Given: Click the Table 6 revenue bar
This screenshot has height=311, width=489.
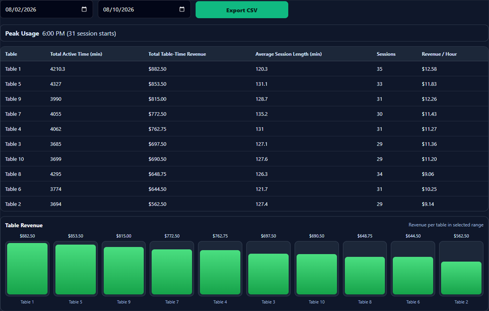Looking at the screenshot, I should 413,276.
